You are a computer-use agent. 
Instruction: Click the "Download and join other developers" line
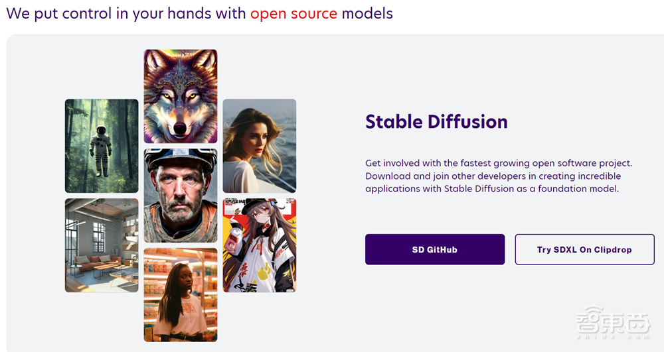pyautogui.click(x=493, y=176)
